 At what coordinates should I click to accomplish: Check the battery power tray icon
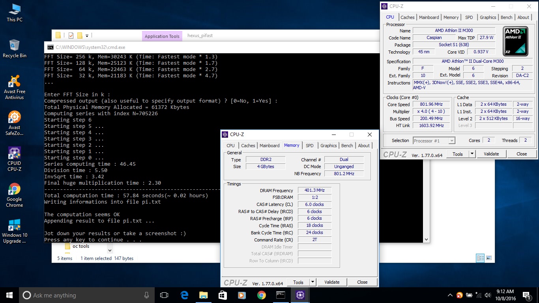[x=469, y=295]
